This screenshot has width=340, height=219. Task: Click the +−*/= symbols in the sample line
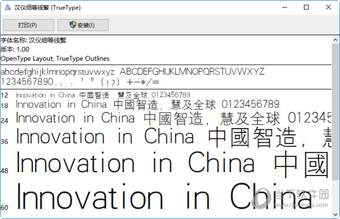coord(143,82)
